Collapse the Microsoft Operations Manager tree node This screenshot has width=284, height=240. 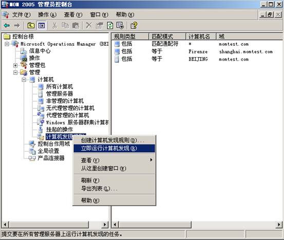[x=7, y=44]
